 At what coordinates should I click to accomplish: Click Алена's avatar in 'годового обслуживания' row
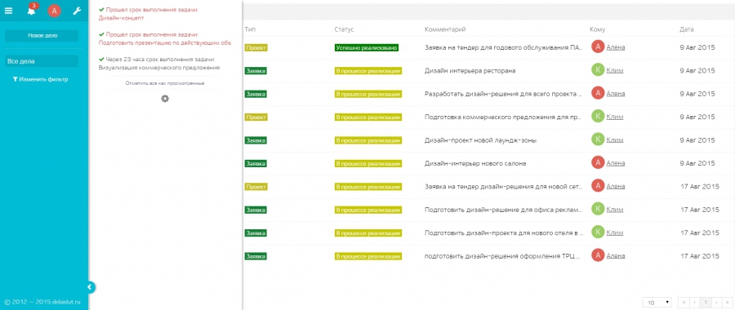click(598, 47)
